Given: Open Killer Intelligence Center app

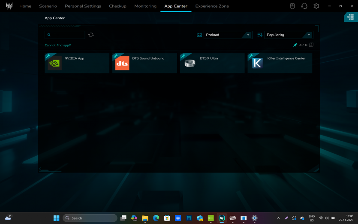Looking at the screenshot, I should [x=280, y=63].
